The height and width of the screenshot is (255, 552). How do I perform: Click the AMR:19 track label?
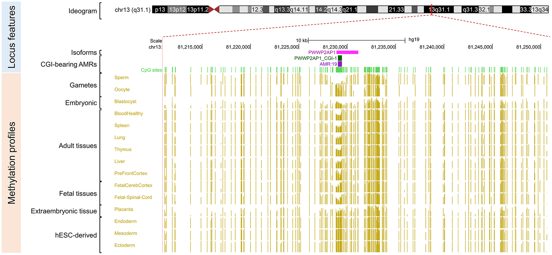coord(328,64)
